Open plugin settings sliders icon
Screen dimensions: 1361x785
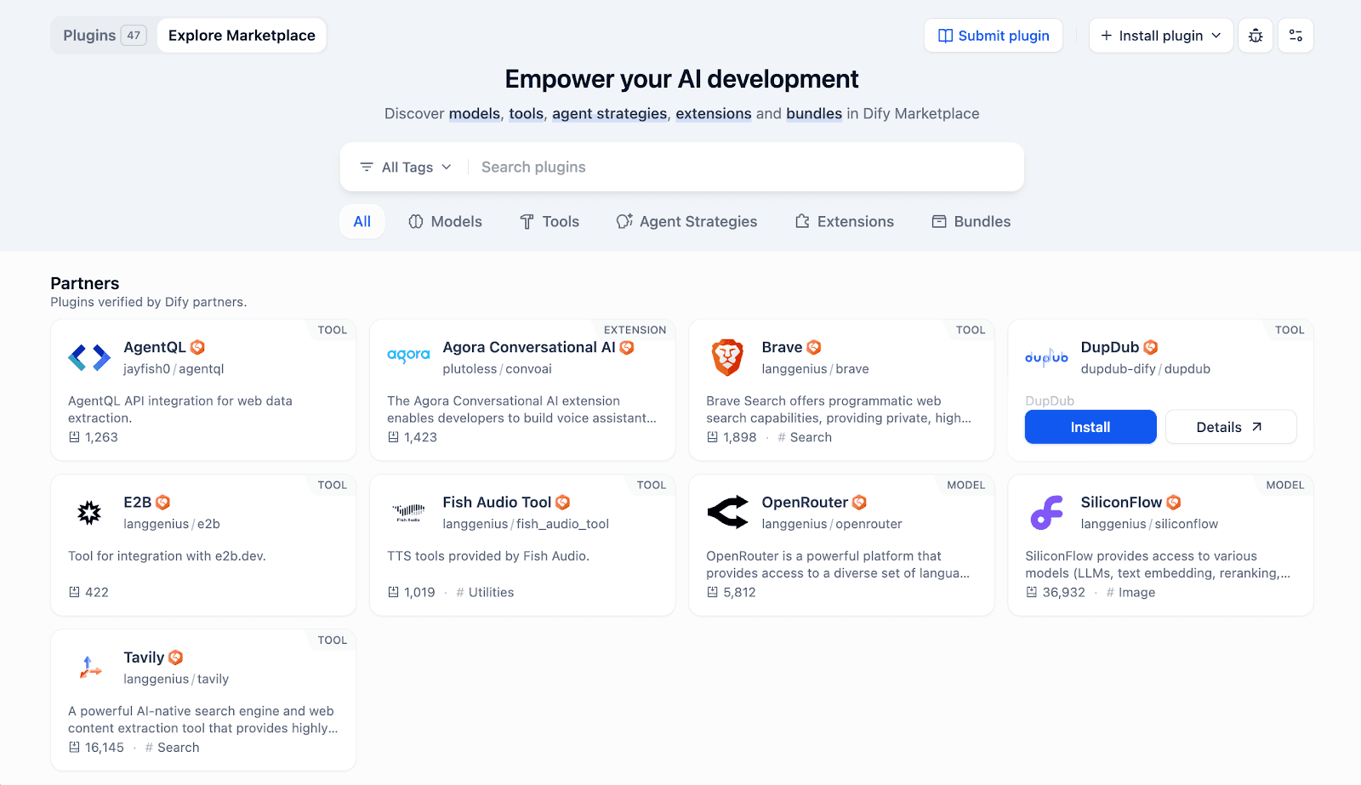tap(1296, 36)
